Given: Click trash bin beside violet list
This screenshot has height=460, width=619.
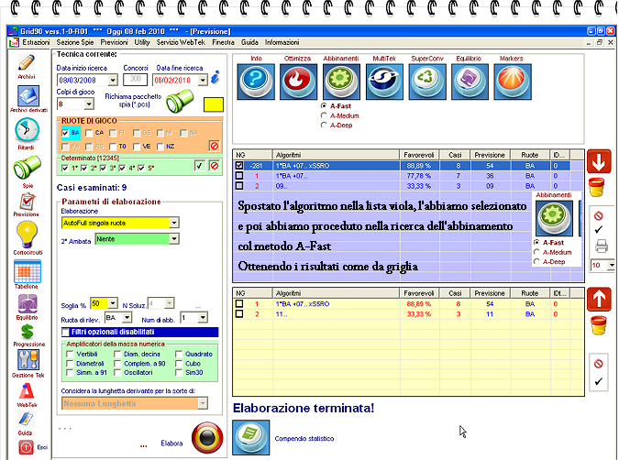Looking at the screenshot, I should [597, 187].
